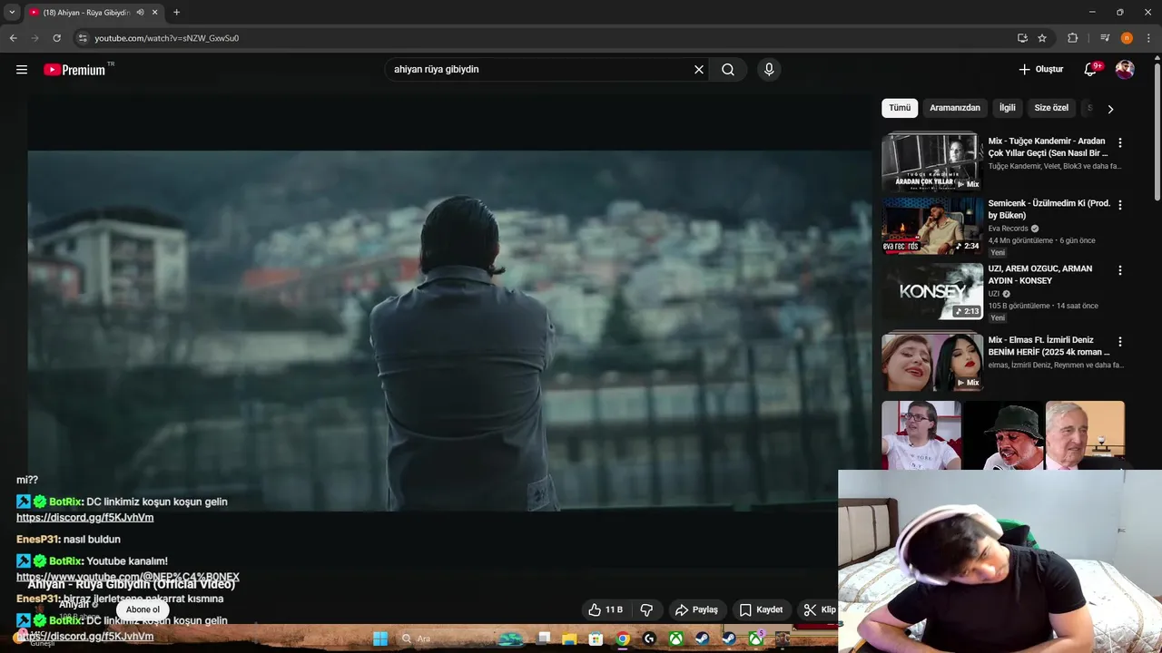Save the video with Kaydet
The image size is (1162, 653).
[761, 610]
